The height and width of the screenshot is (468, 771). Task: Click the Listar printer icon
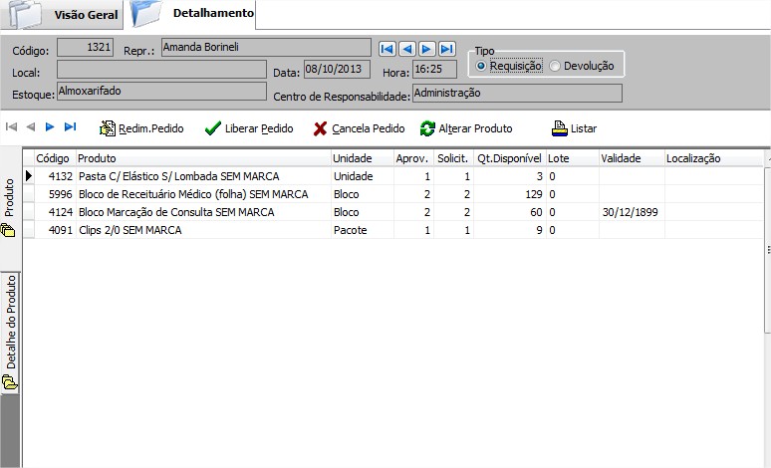pyautogui.click(x=560, y=128)
